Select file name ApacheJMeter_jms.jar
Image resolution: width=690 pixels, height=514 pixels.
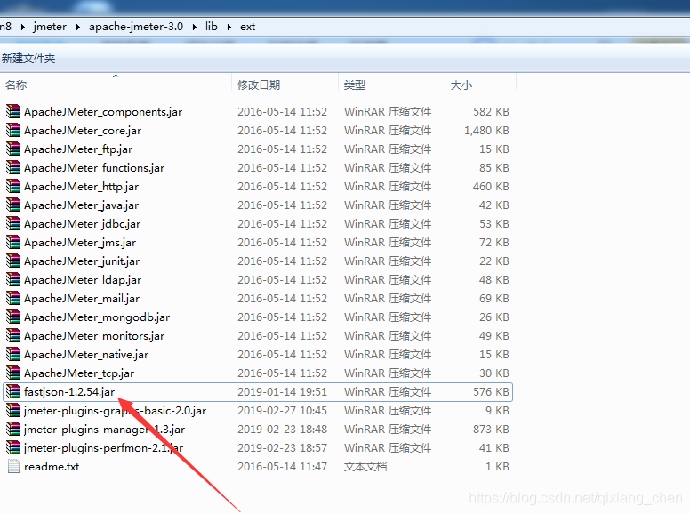(80, 243)
